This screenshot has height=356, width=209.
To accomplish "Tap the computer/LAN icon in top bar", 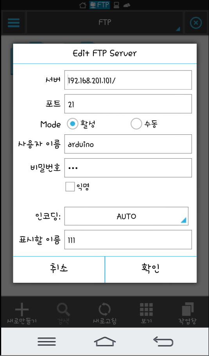I will point(116,5).
